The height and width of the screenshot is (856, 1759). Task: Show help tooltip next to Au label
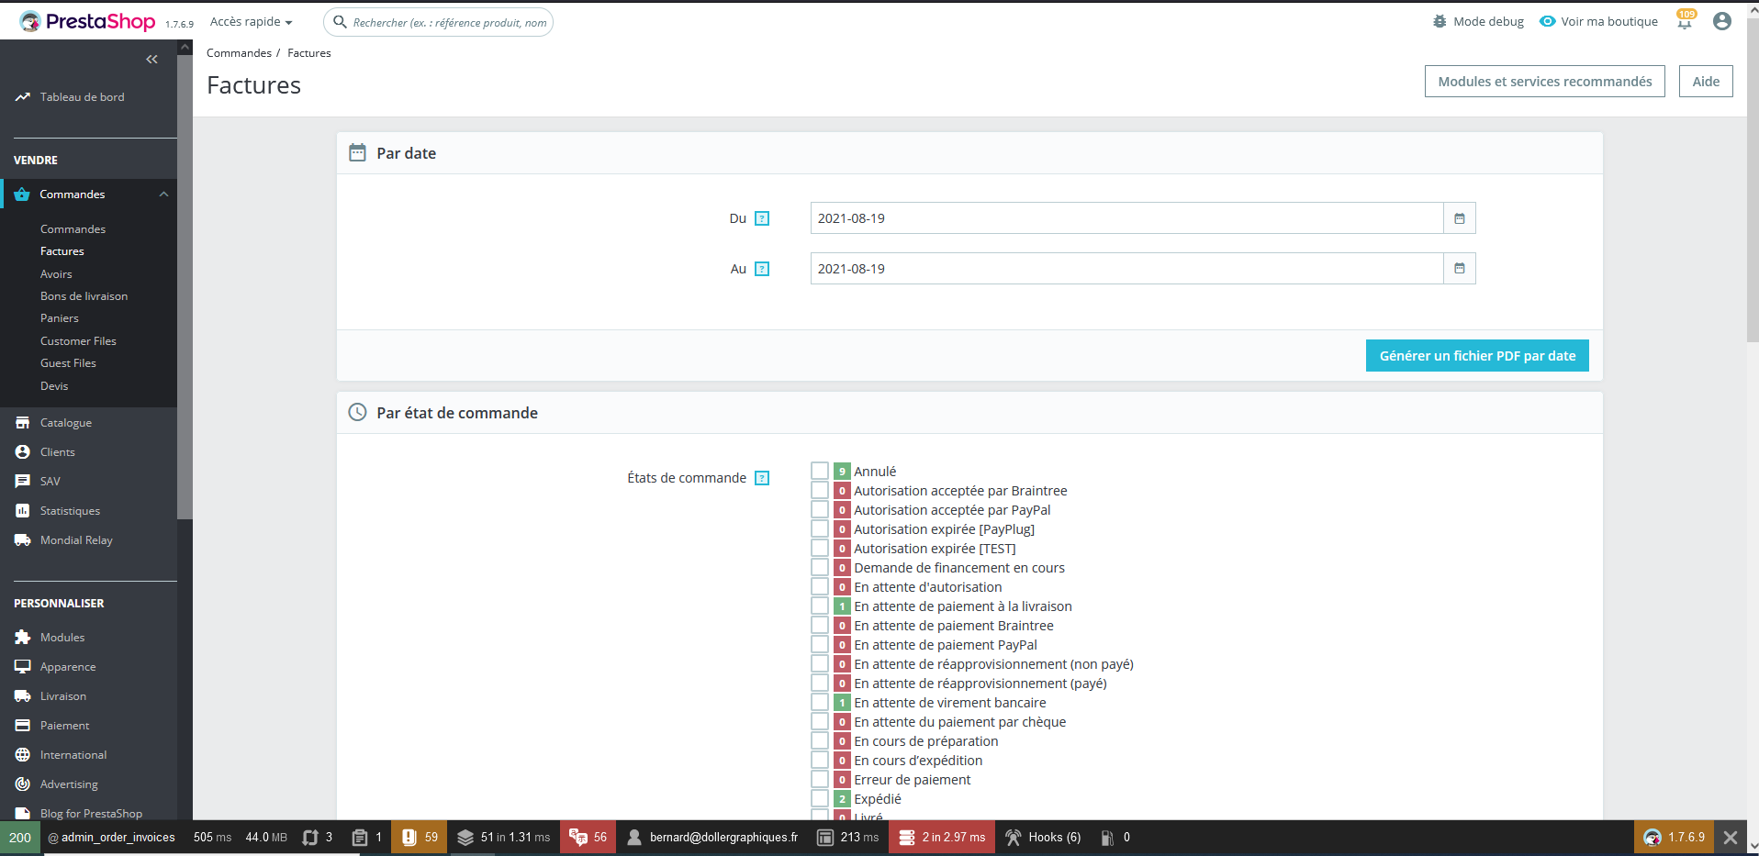point(762,269)
